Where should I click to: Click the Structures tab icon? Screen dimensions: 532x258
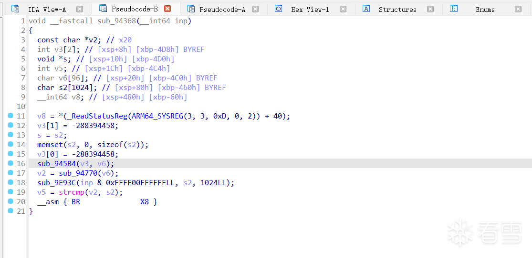(x=366, y=9)
